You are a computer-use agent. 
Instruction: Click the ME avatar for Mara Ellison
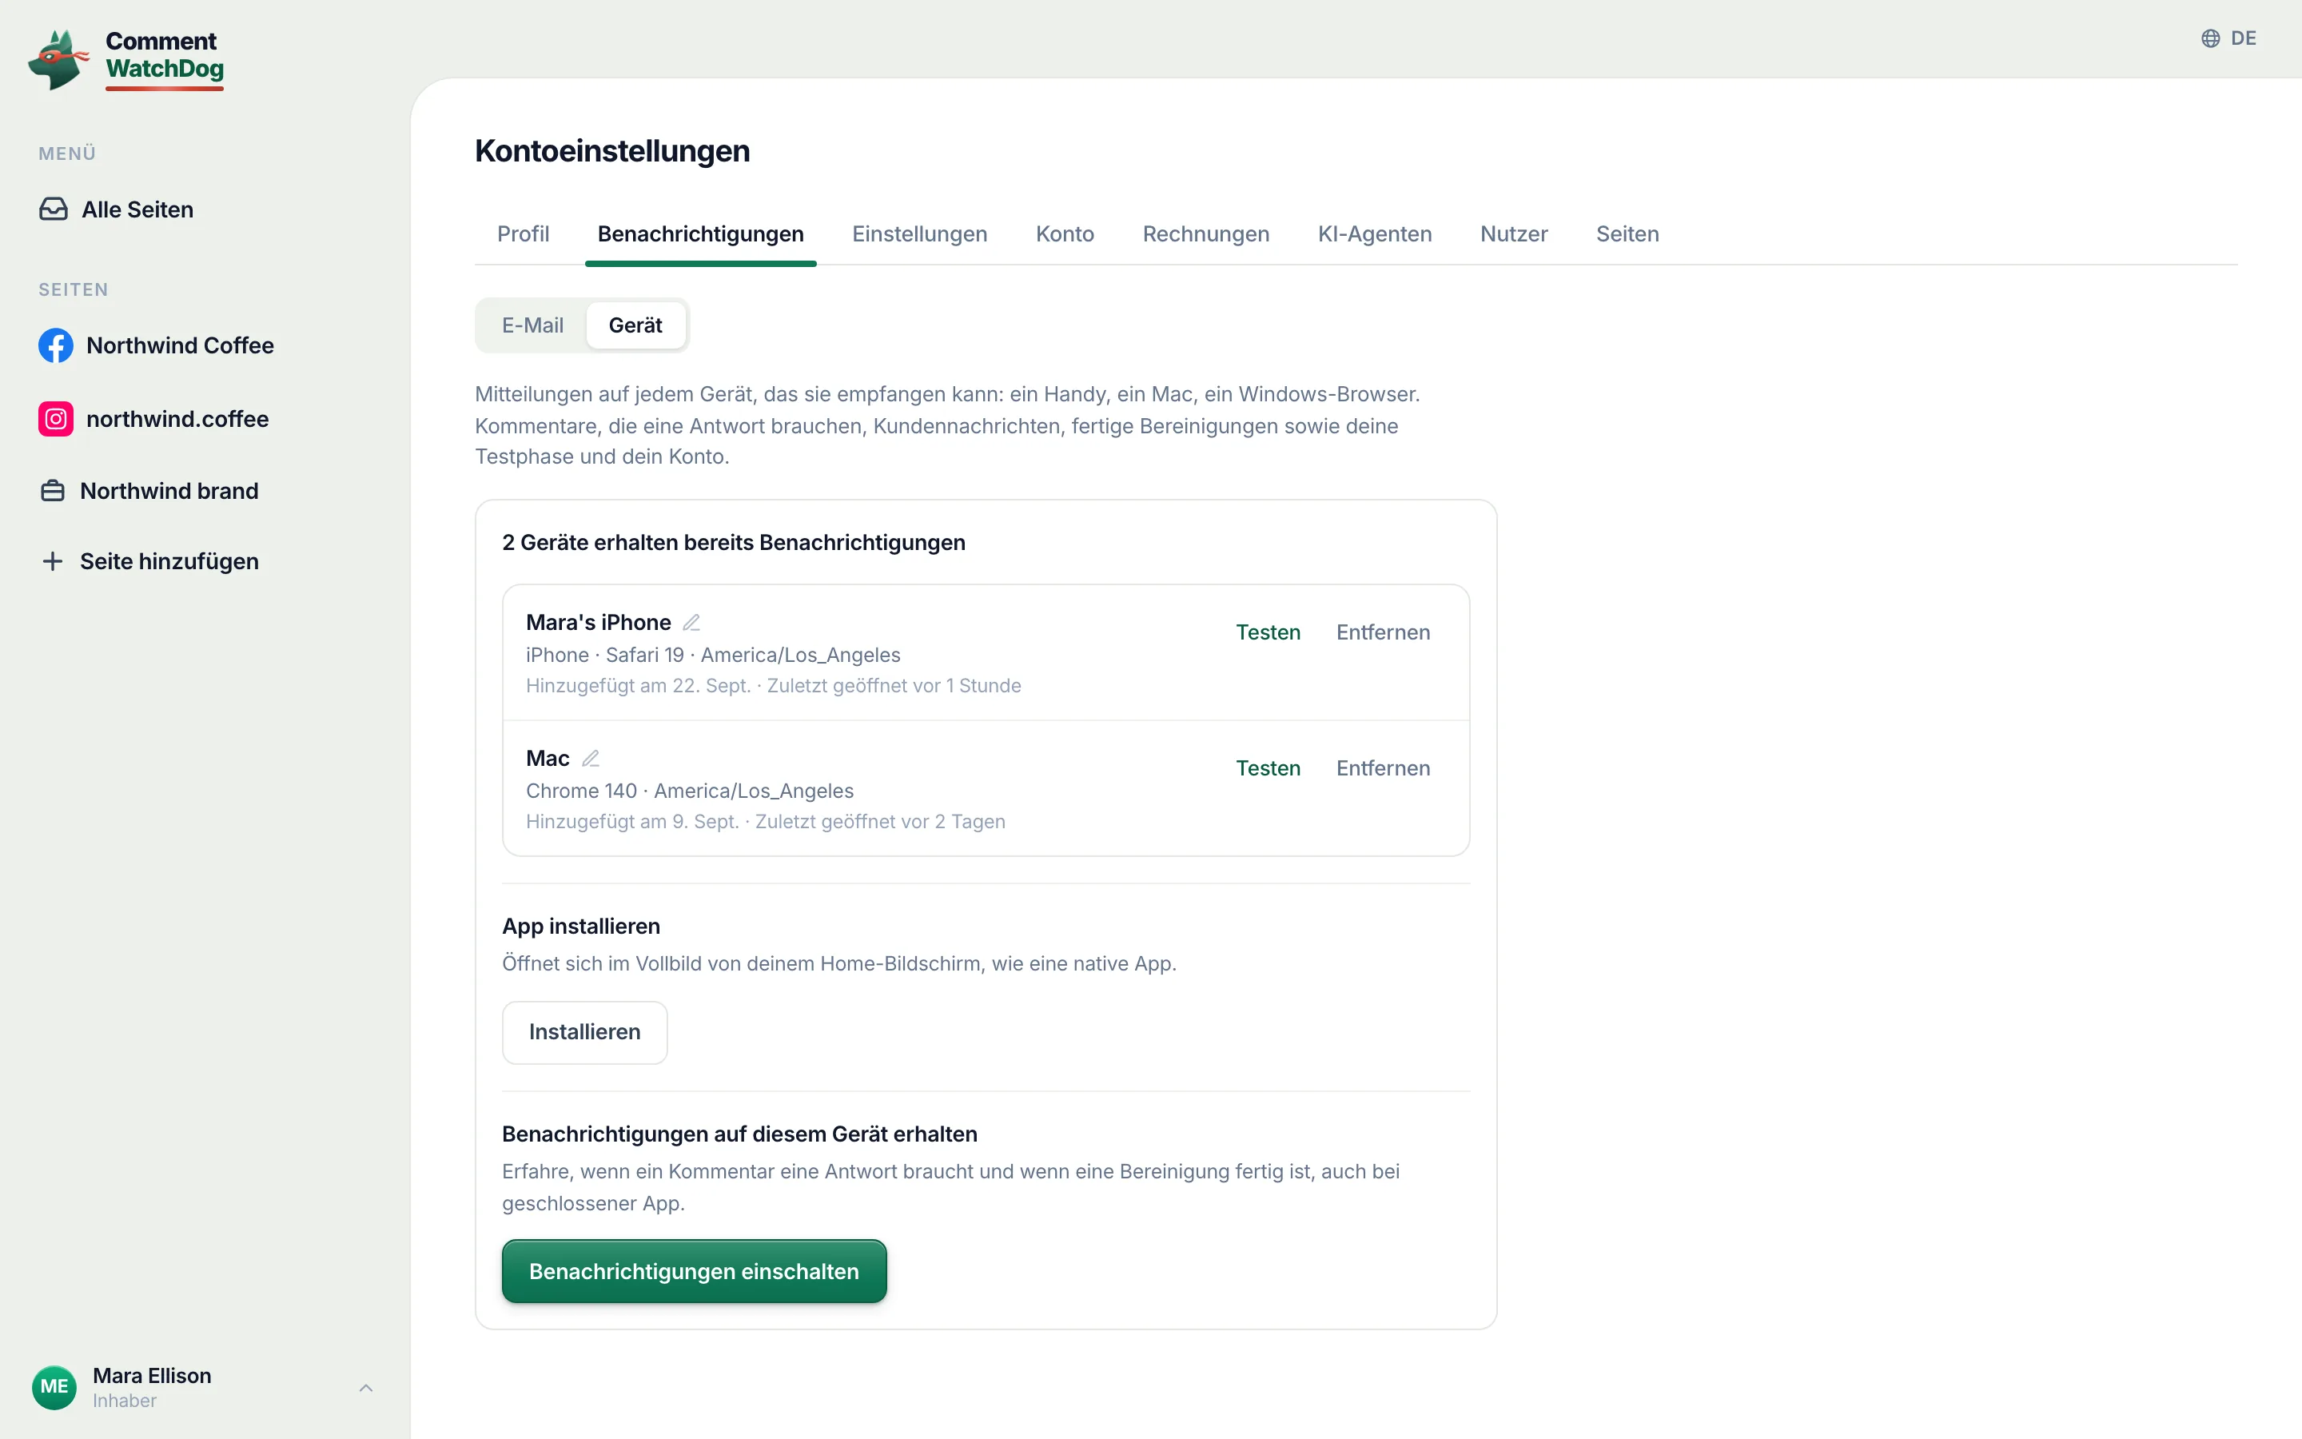tap(54, 1387)
